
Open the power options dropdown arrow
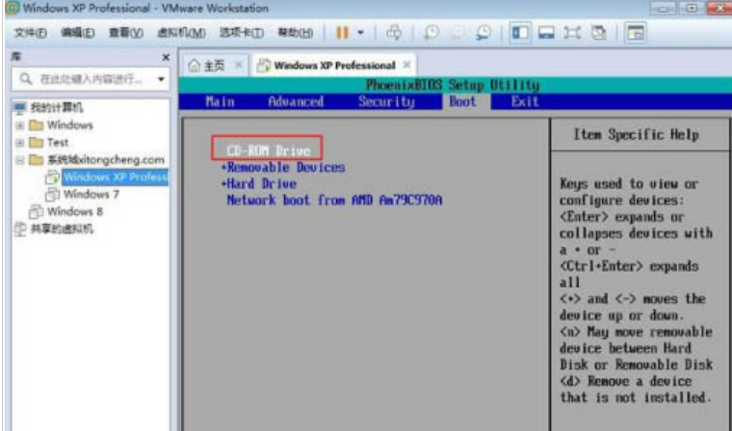point(360,33)
